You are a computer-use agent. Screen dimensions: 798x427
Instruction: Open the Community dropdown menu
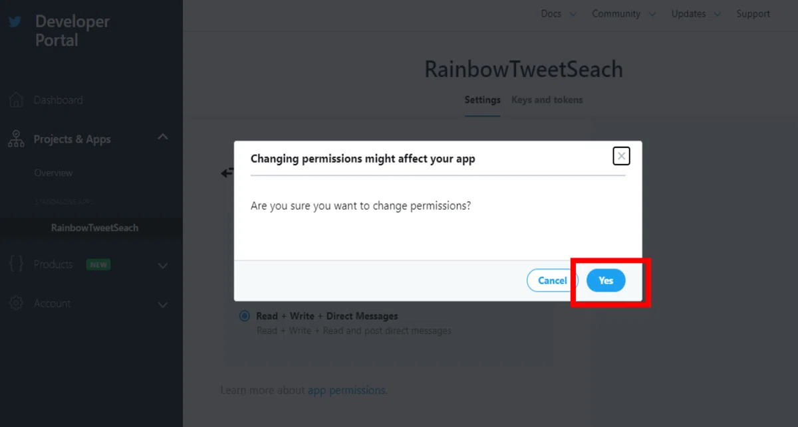pos(623,14)
